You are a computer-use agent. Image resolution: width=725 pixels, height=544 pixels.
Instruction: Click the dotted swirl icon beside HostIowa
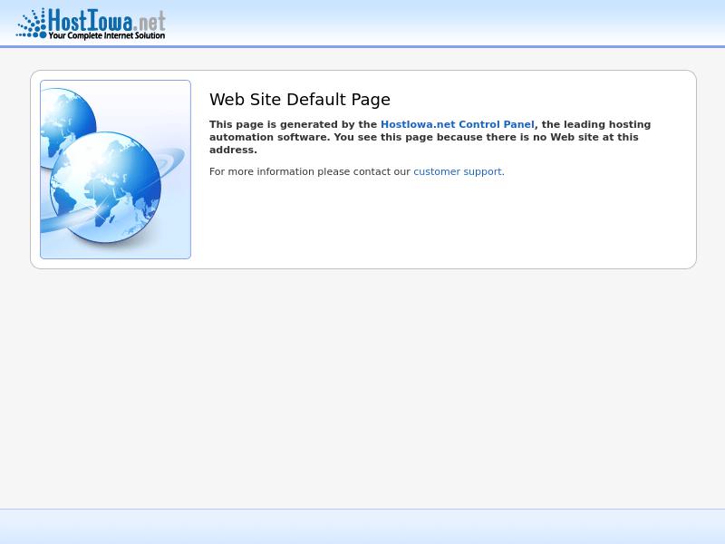point(31,24)
